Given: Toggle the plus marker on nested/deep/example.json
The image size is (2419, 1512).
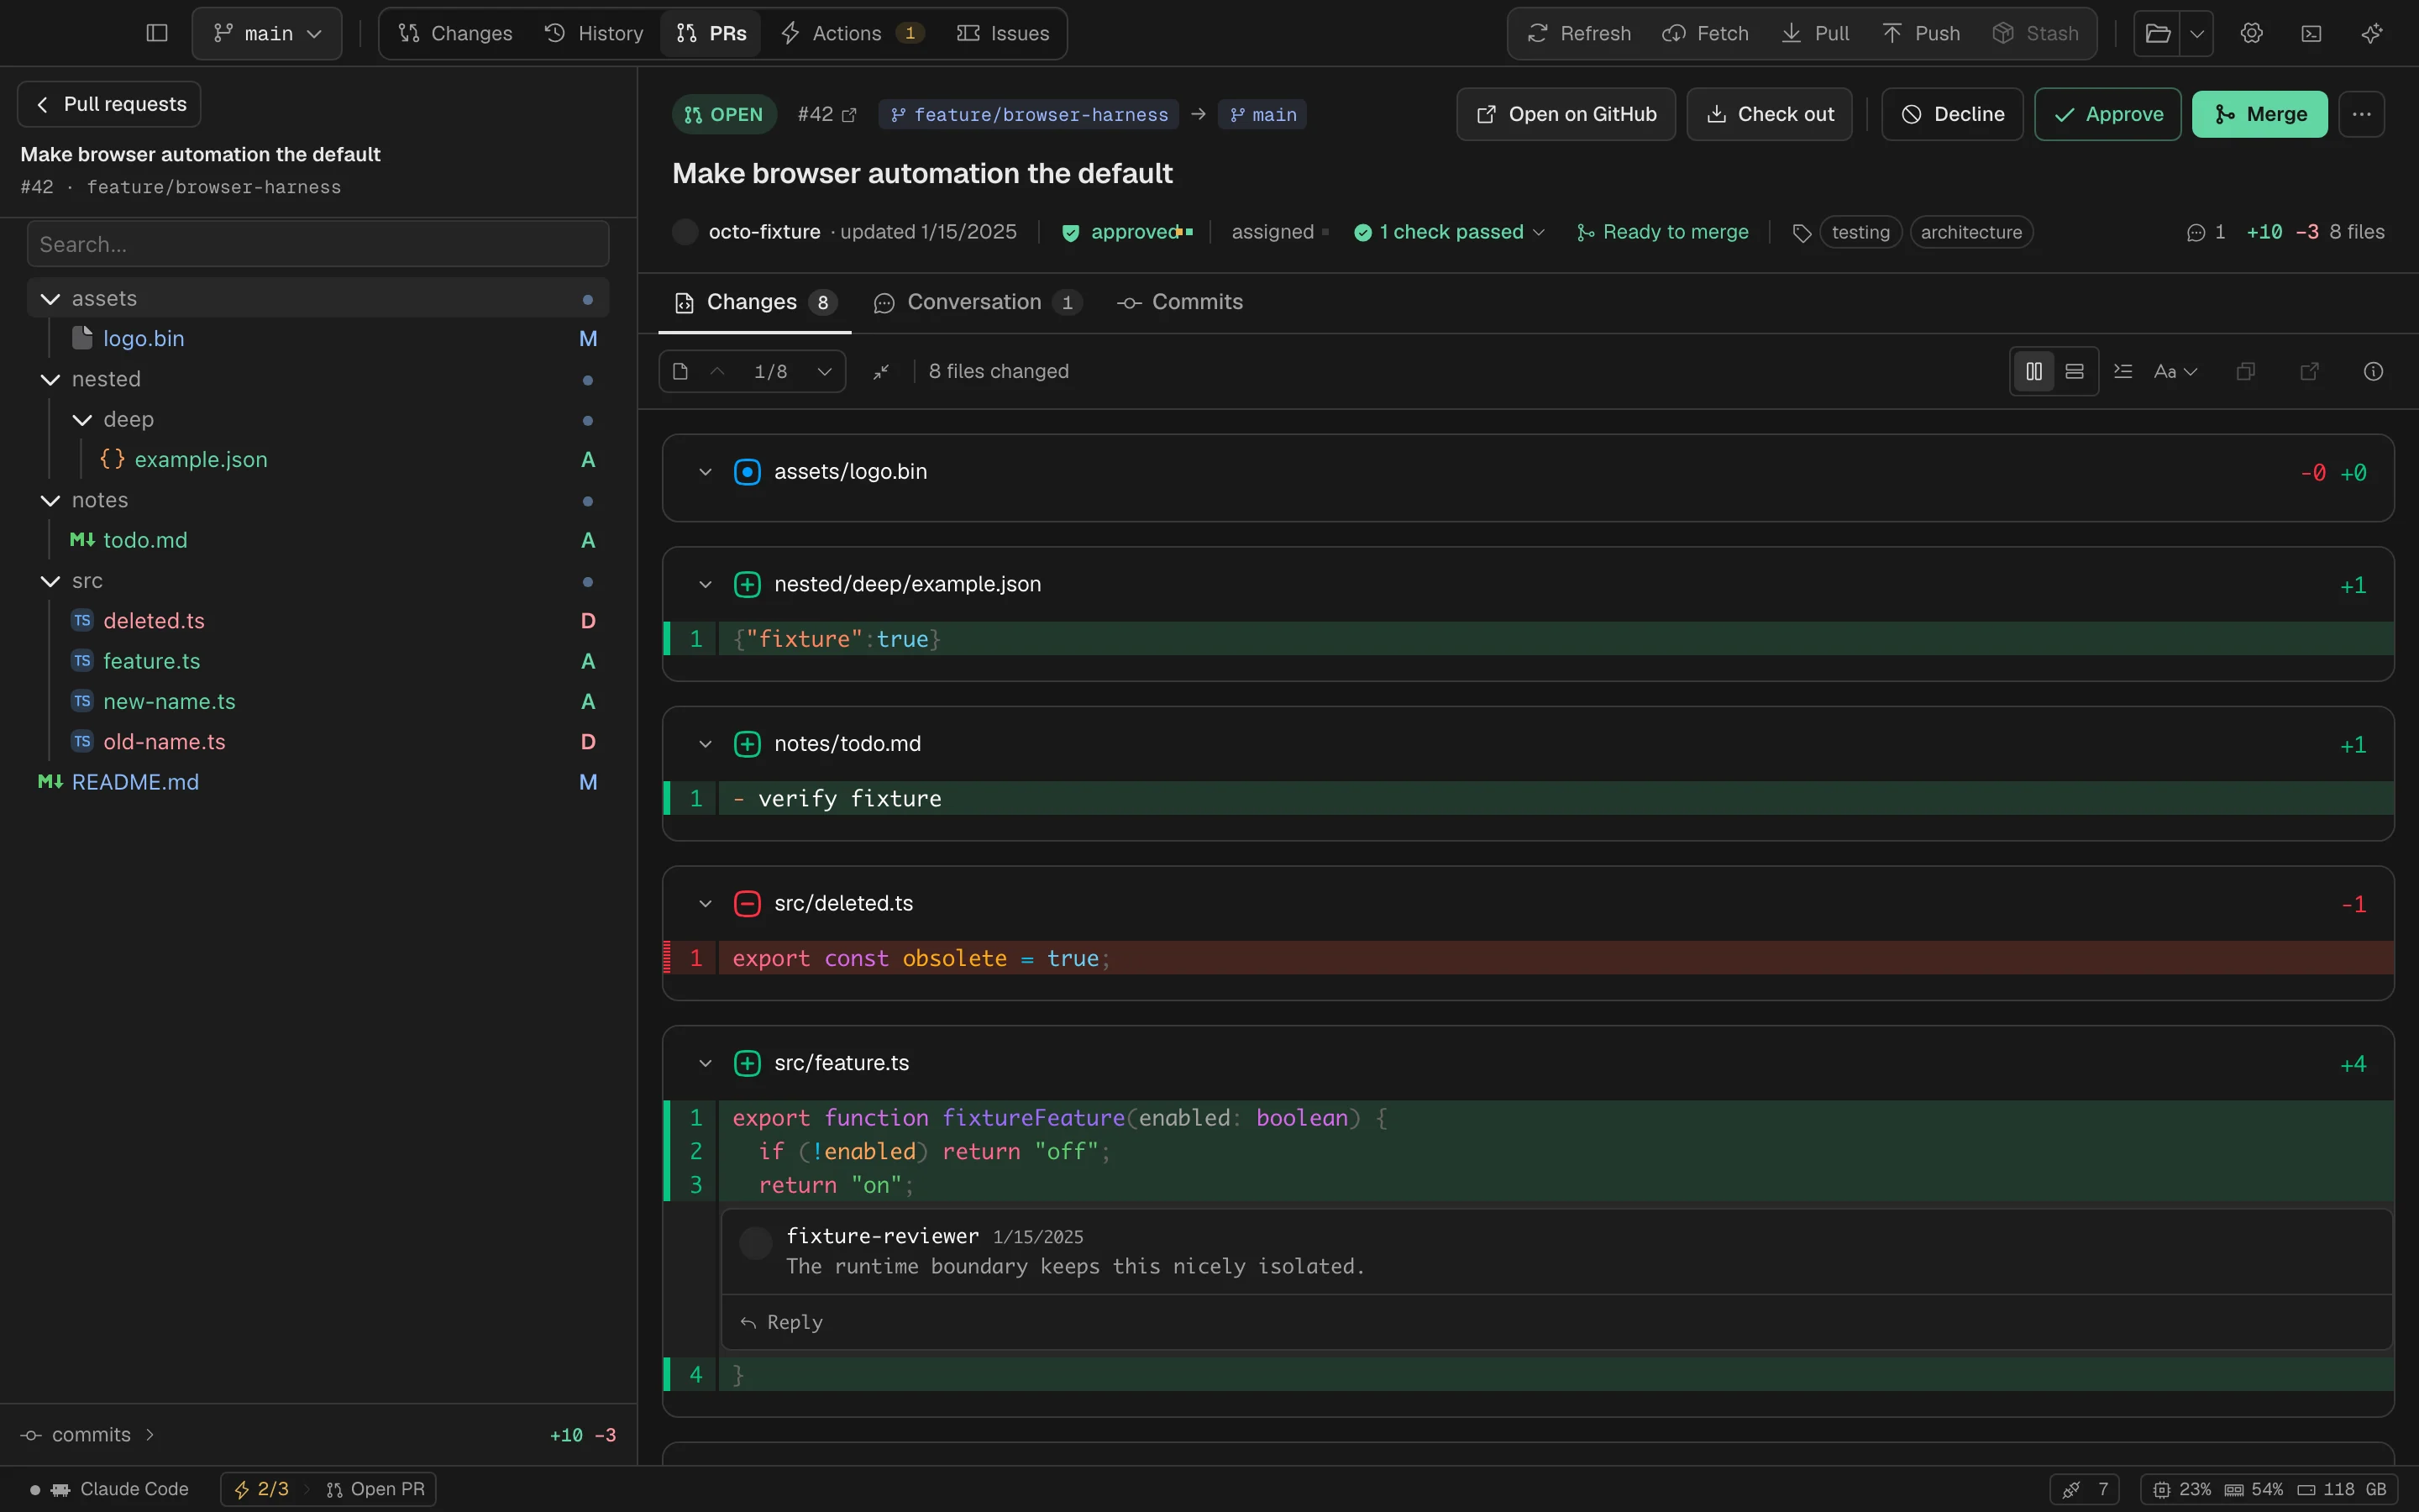Looking at the screenshot, I should tap(747, 584).
